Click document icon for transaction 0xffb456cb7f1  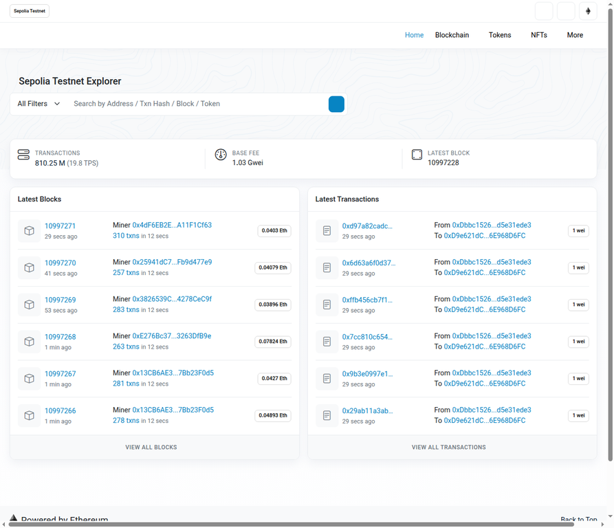327,305
